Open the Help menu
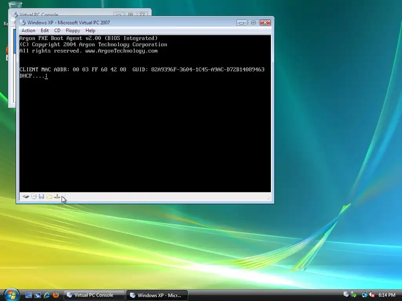This screenshot has height=301, width=402. [x=90, y=31]
